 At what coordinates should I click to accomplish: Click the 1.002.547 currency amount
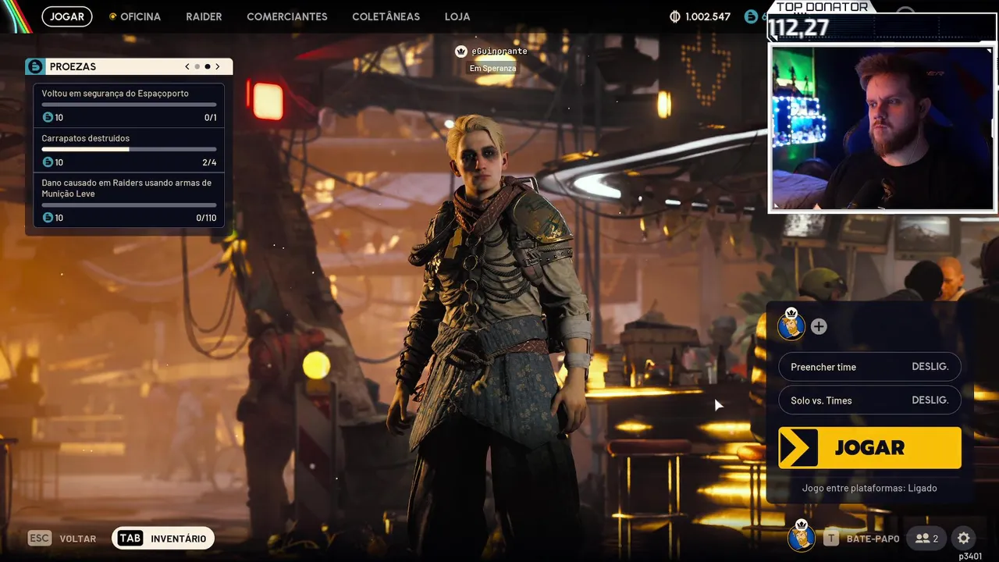point(708,16)
